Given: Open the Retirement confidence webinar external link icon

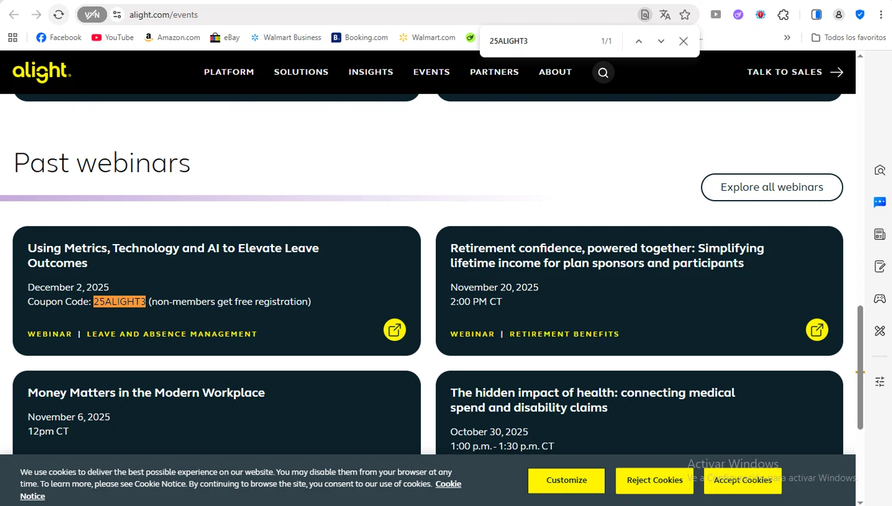Looking at the screenshot, I should pos(817,330).
